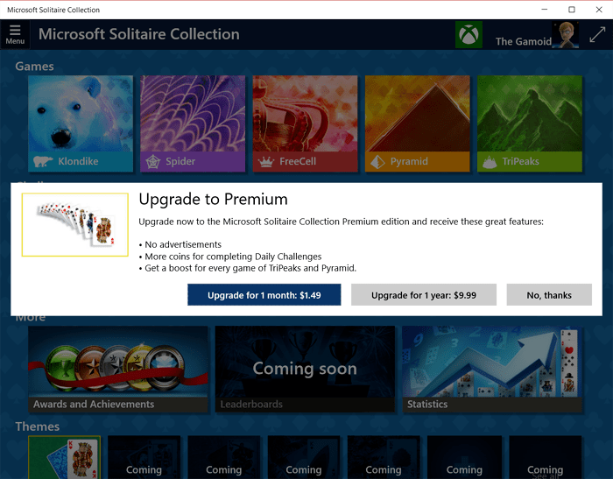Upgrade for 1 month at $1.49
Screen dimensions: 613x479
264,295
